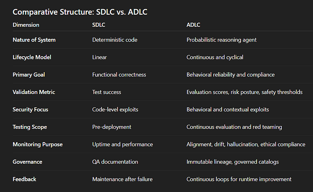Image resolution: width=313 pixels, height=192 pixels.
Task: Select the Dimension column header
Action: coord(26,25)
